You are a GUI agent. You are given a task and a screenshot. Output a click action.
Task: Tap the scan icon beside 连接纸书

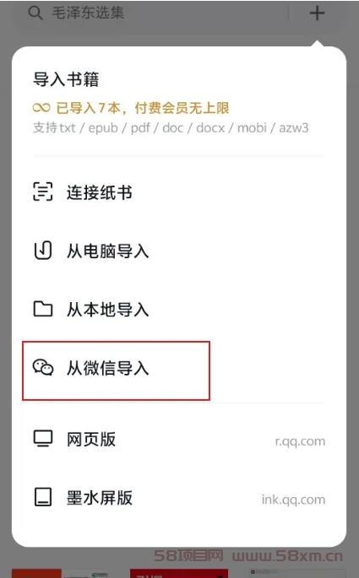[x=43, y=192]
